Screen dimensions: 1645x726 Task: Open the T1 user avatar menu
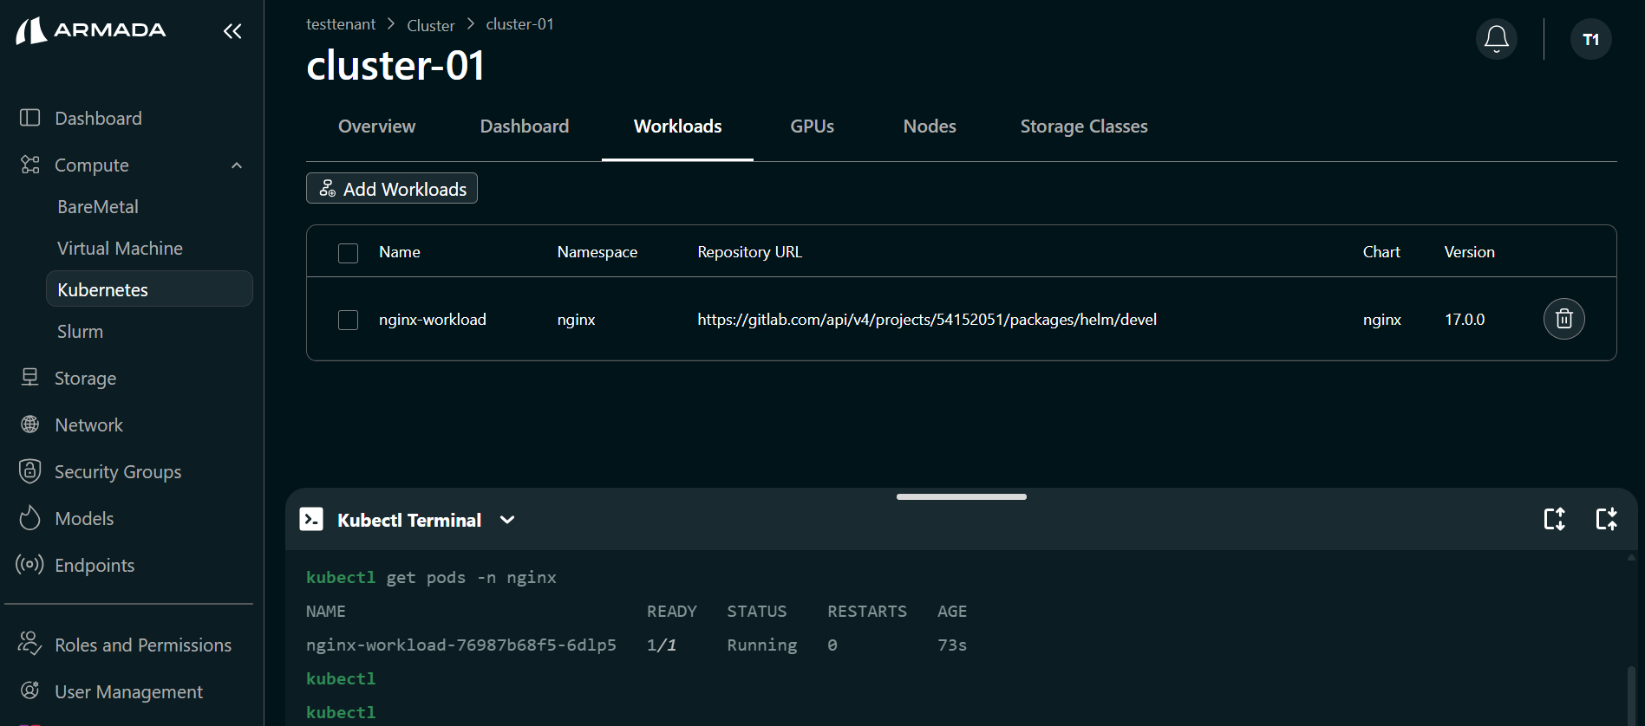click(x=1591, y=39)
